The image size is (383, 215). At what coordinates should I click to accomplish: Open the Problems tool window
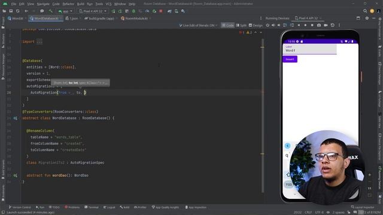click(72, 207)
